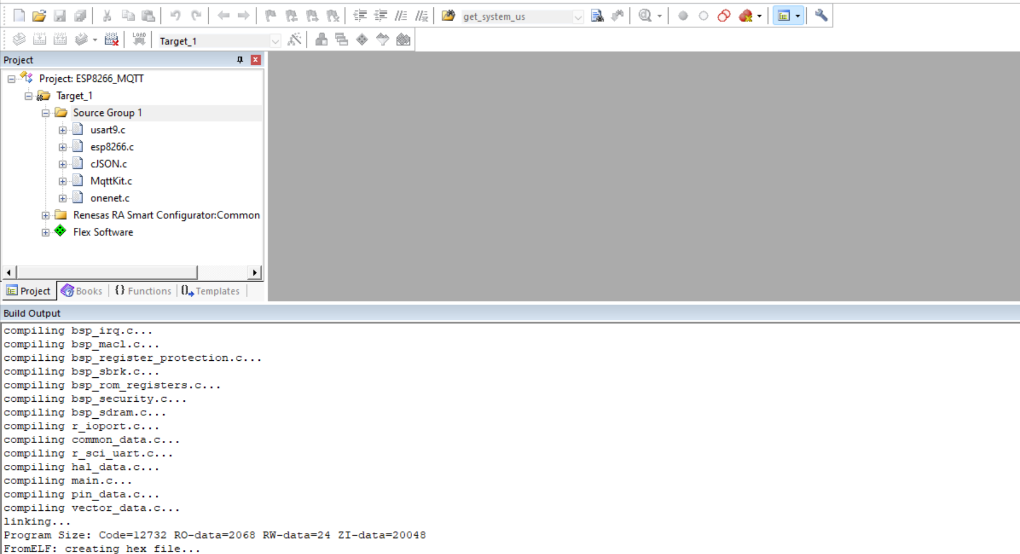Click the Program Size line in Build Output
Viewport: 1020px width, 554px height.
(x=215, y=535)
